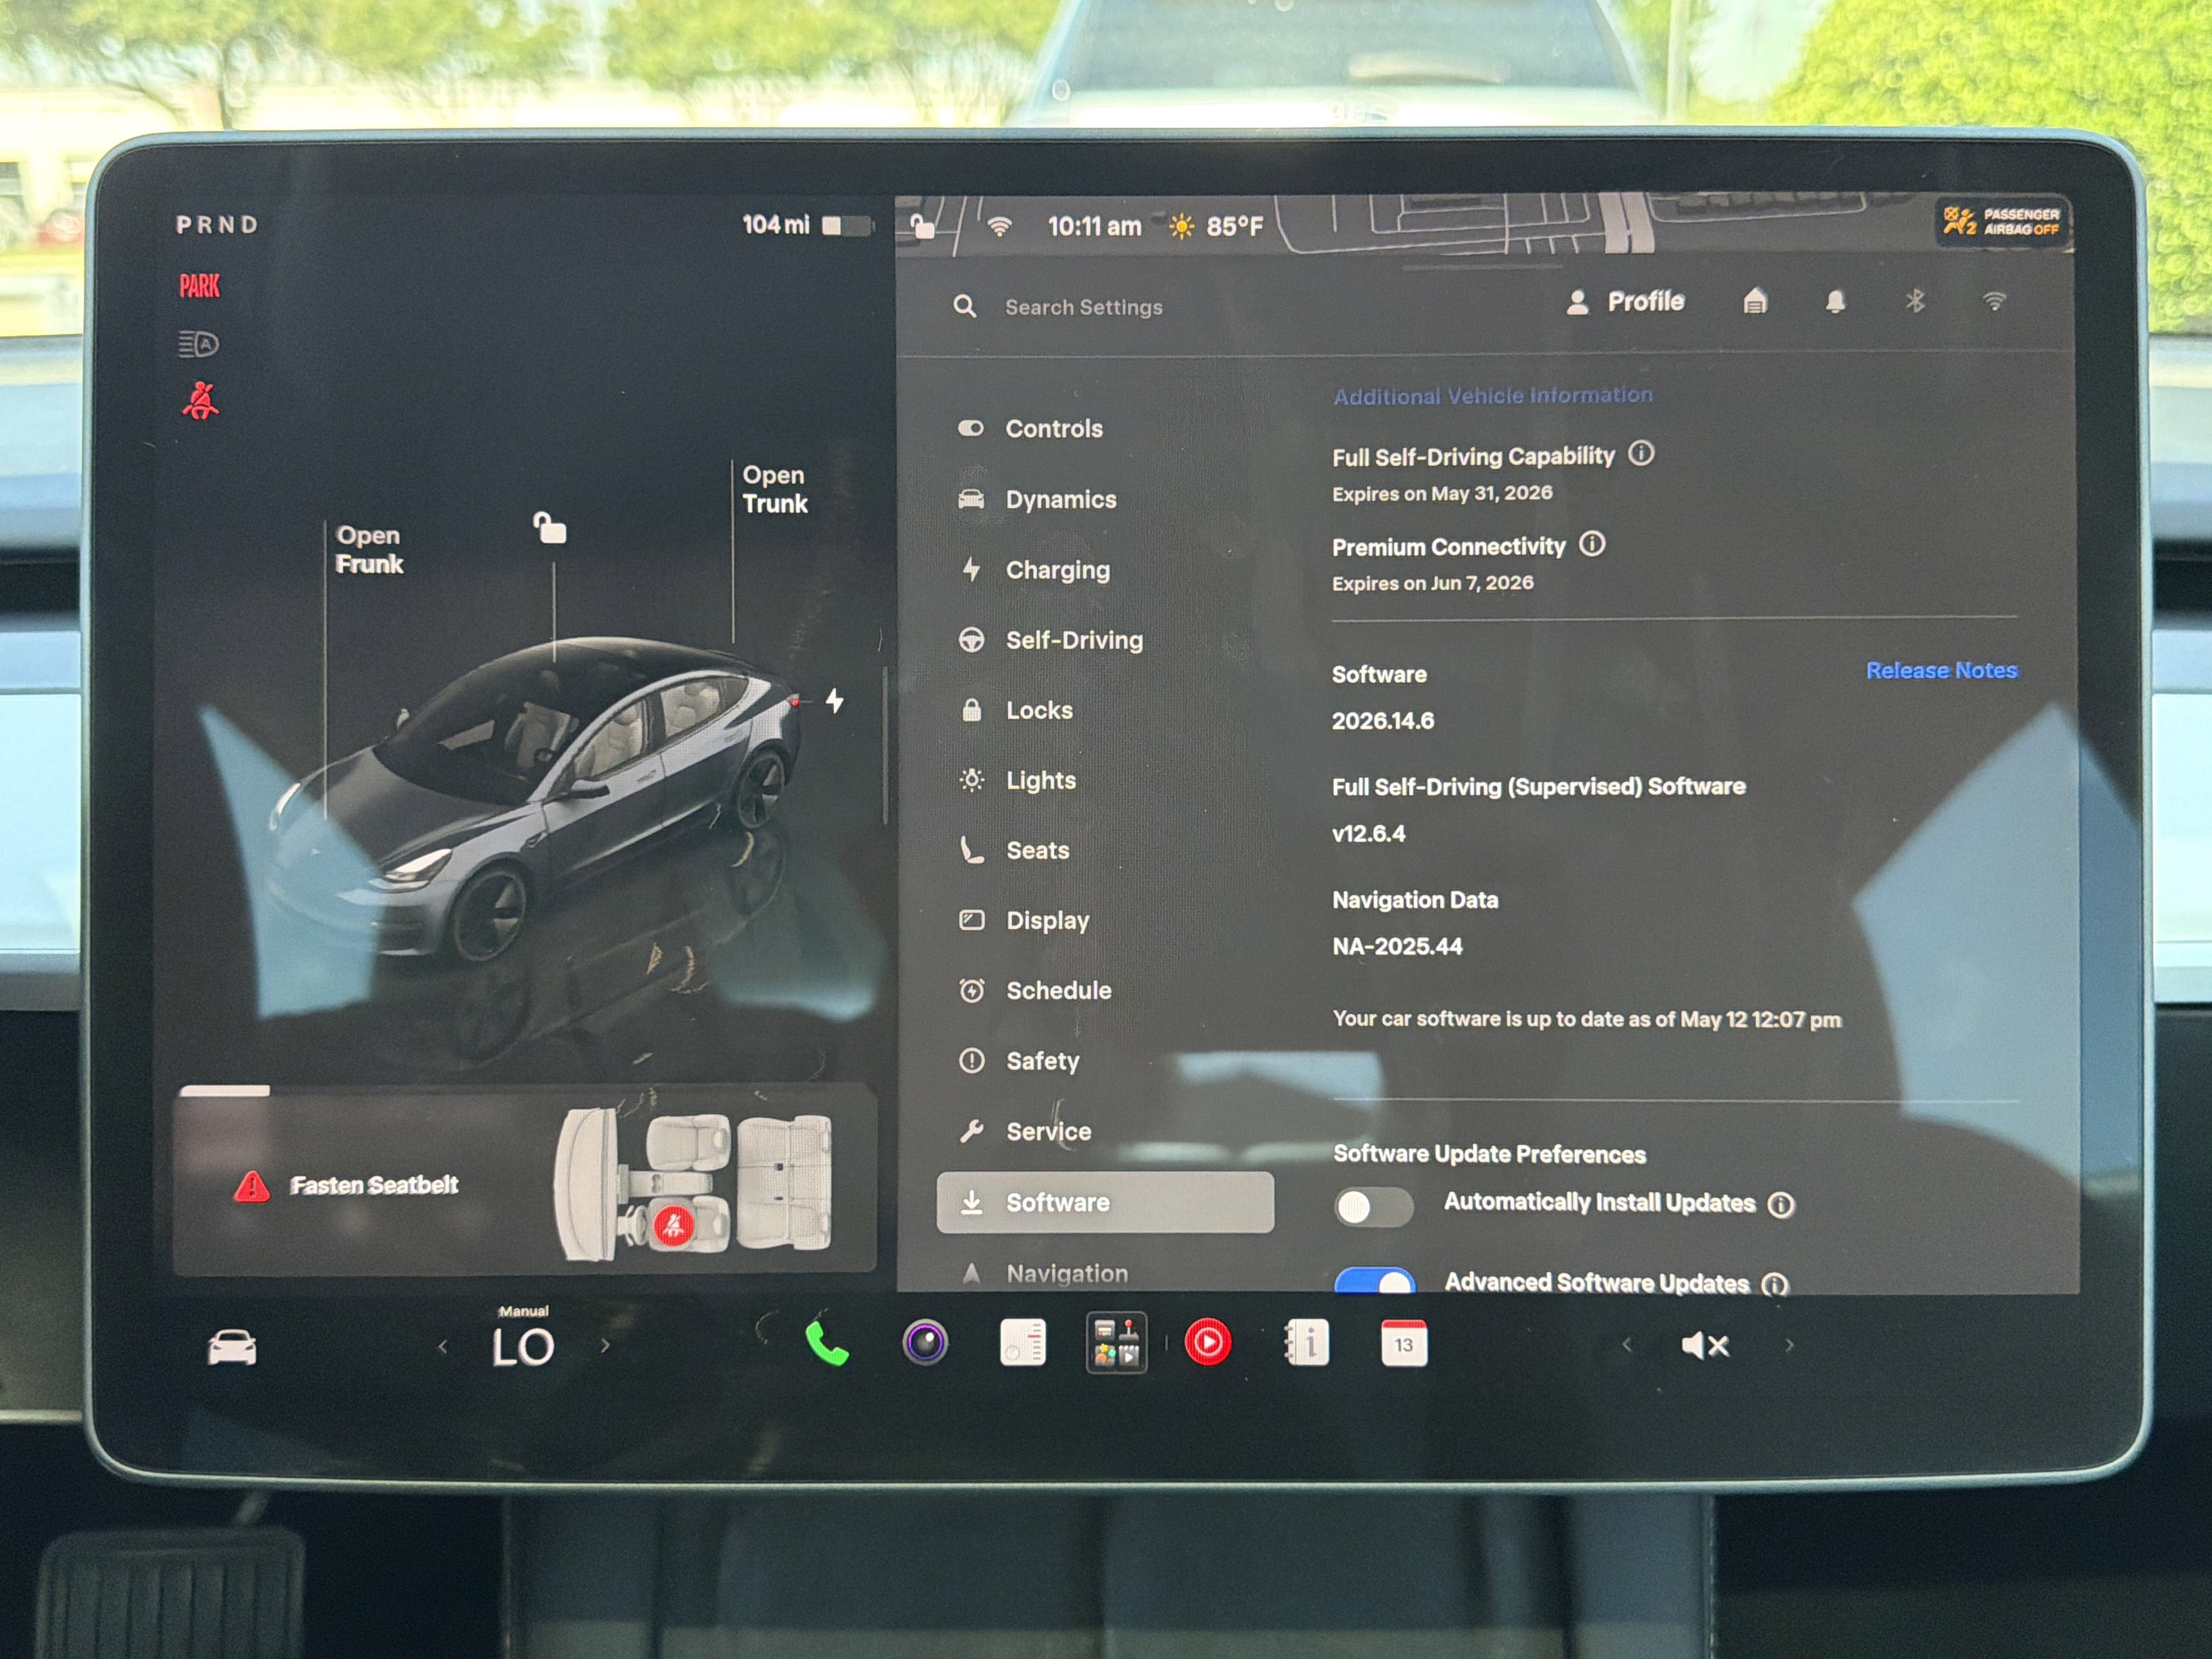Tap the lock icon above the car
This screenshot has height=1659, width=2212.
(550, 527)
